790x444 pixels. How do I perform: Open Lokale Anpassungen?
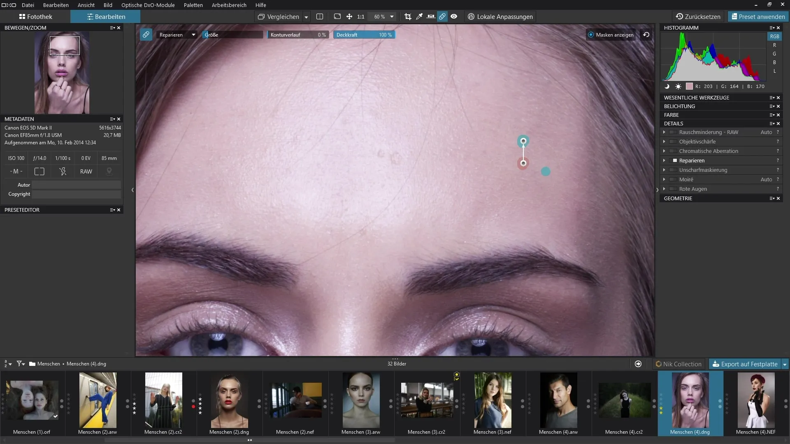(500, 16)
